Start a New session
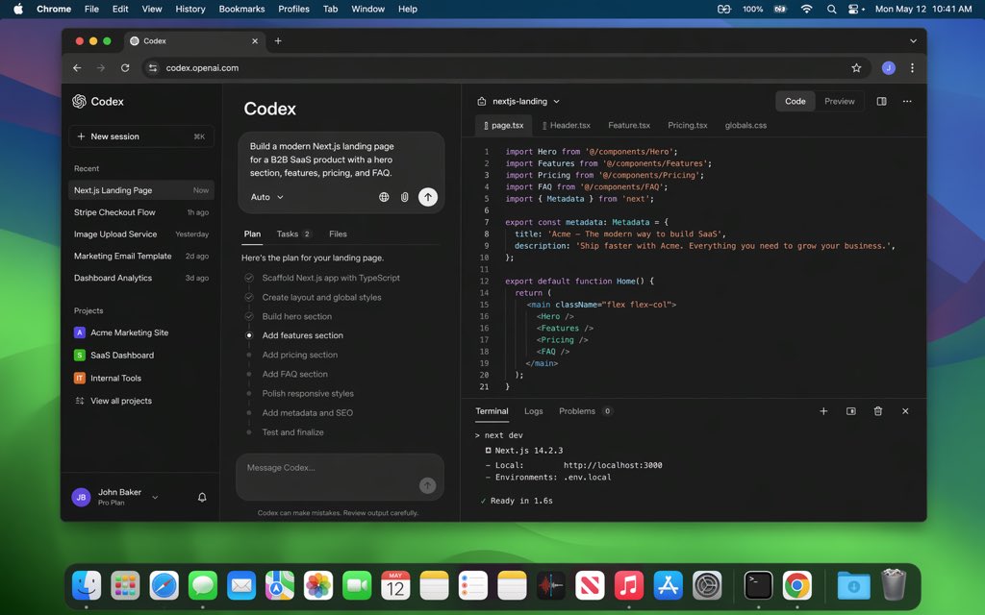985x615 pixels. [x=141, y=136]
